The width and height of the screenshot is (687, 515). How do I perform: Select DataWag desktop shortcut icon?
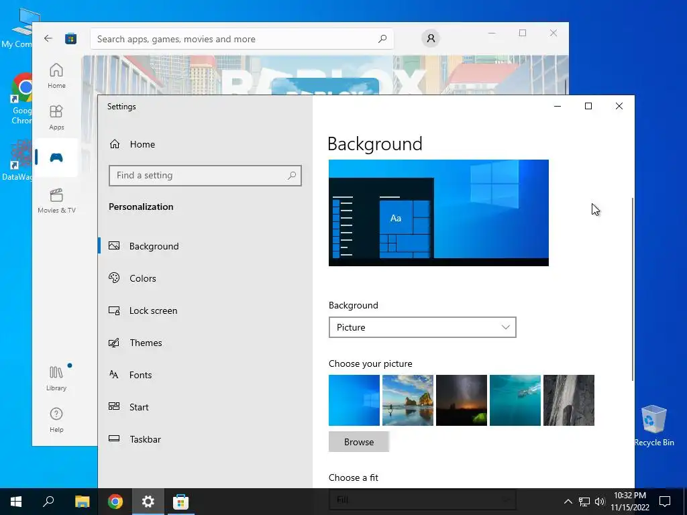[17, 160]
